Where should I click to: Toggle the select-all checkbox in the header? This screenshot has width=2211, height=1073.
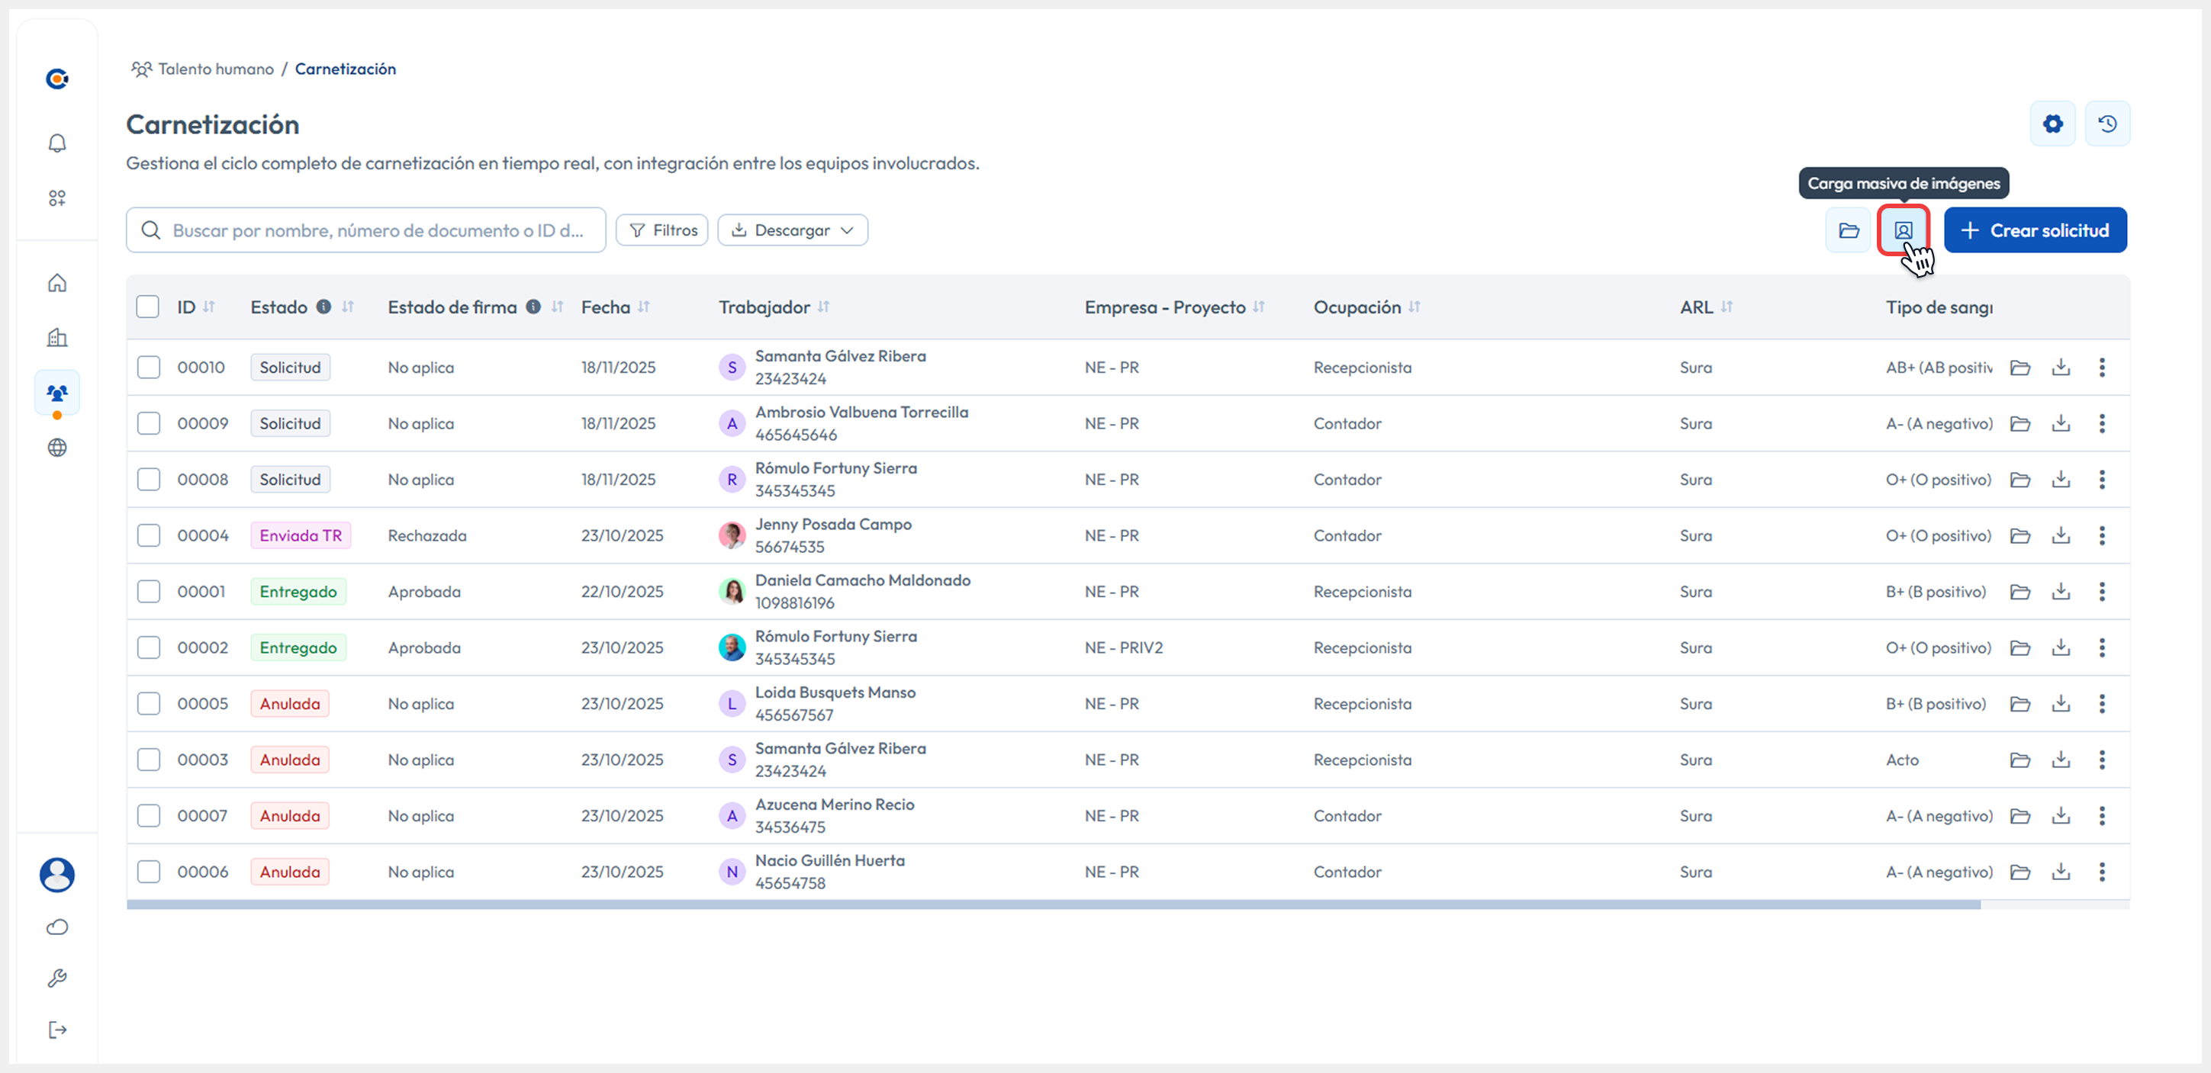148,307
